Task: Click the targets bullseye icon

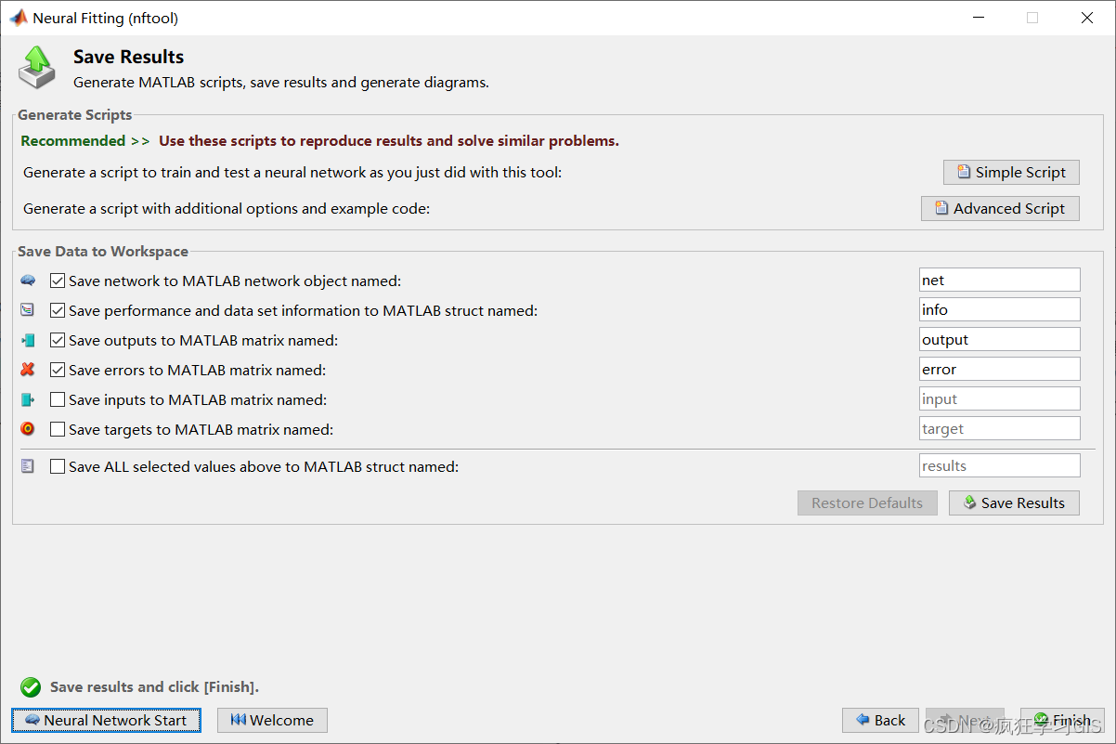Action: point(28,429)
